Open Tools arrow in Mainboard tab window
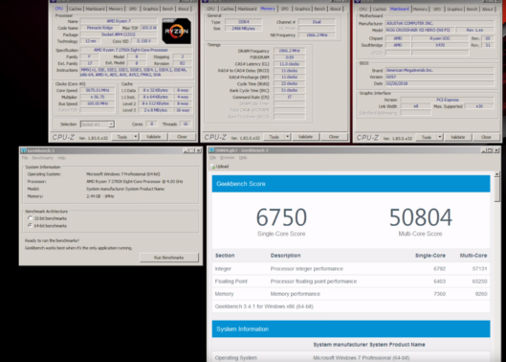506x362 pixels. pyautogui.click(x=440, y=137)
